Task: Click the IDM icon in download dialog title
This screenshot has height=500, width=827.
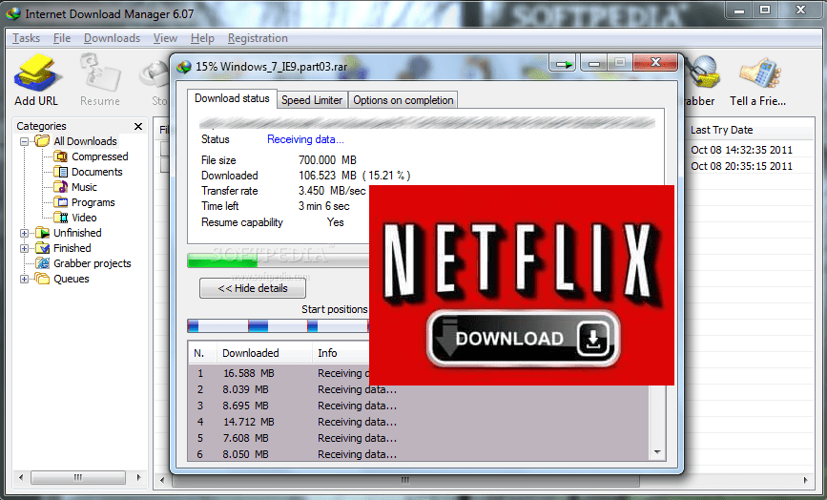Action: coord(184,67)
